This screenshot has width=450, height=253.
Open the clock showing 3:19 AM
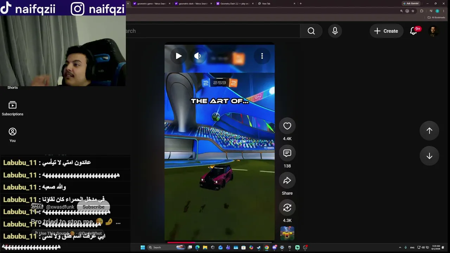(x=437, y=247)
